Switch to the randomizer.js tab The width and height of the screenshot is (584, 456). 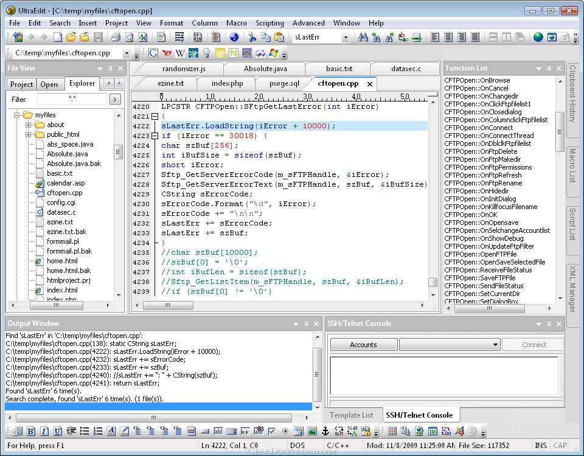[x=184, y=69]
